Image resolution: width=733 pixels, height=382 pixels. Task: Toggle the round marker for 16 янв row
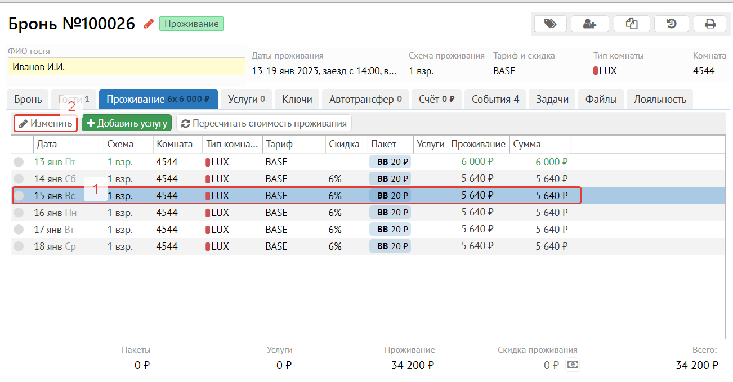click(19, 213)
